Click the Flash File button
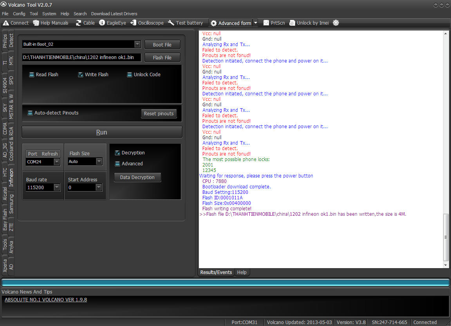Viewport: 451px width, 326px height. (x=162, y=58)
